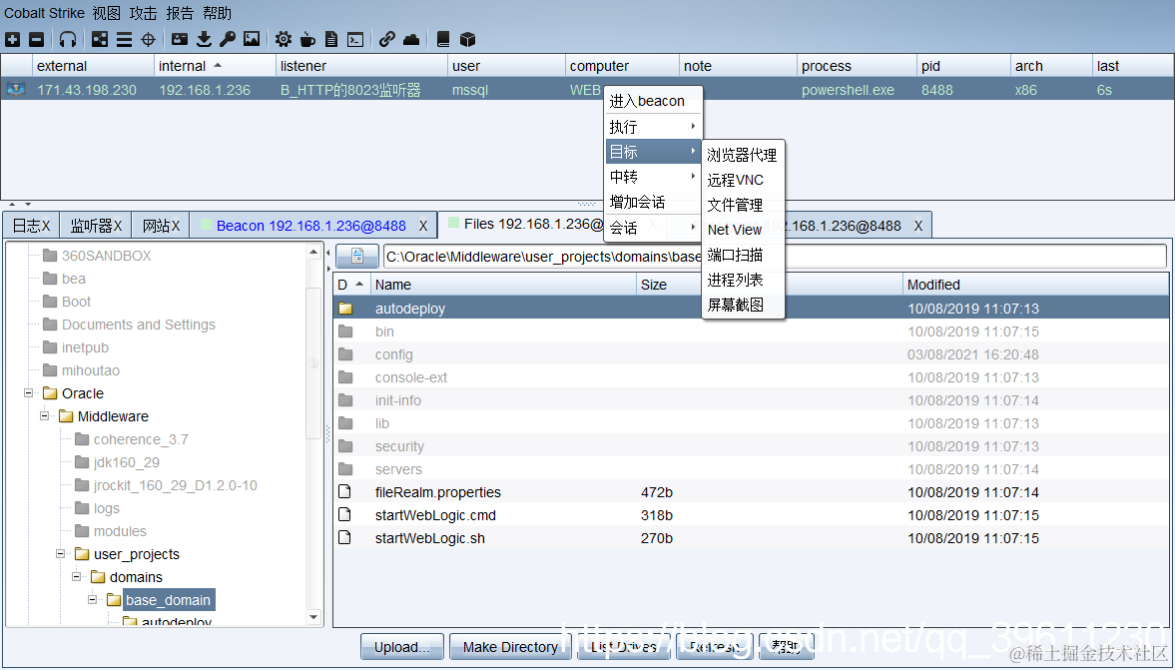The height and width of the screenshot is (670, 1175).
Task: Sort files by Modified column header
Action: [1035, 285]
